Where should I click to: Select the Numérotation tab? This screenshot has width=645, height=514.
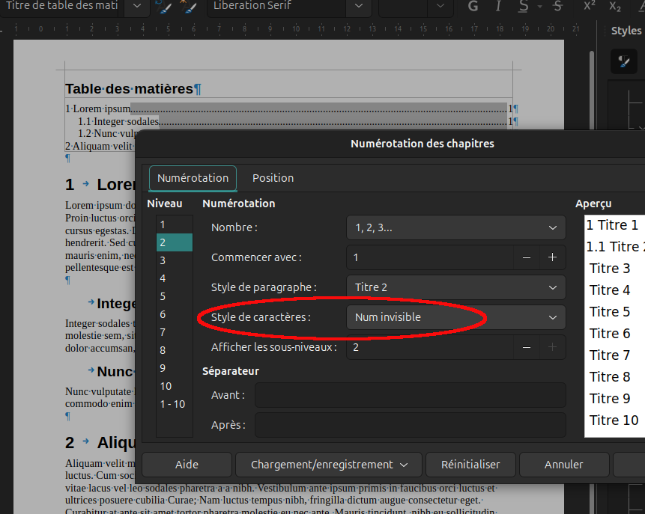pos(193,178)
